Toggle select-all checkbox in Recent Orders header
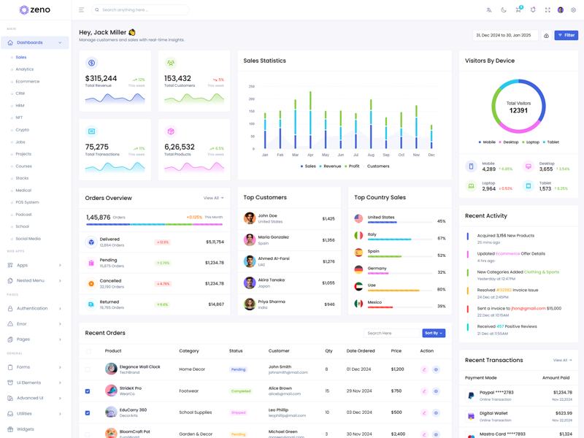This screenshot has height=438, width=584. click(89, 351)
